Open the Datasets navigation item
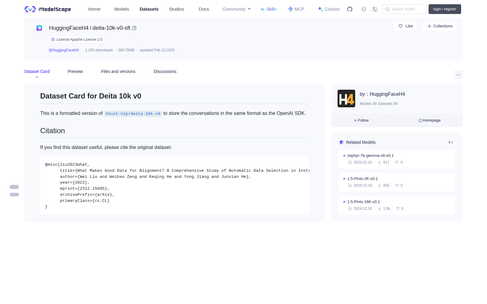Screen dimensions: 487x304 pos(149,9)
